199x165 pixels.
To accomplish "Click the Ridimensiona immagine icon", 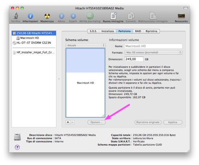I will (x=153, y=16).
